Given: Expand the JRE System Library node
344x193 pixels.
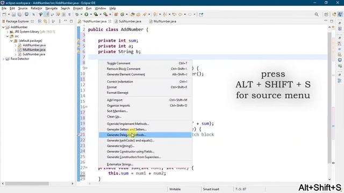Looking at the screenshot, I should click(7, 32).
